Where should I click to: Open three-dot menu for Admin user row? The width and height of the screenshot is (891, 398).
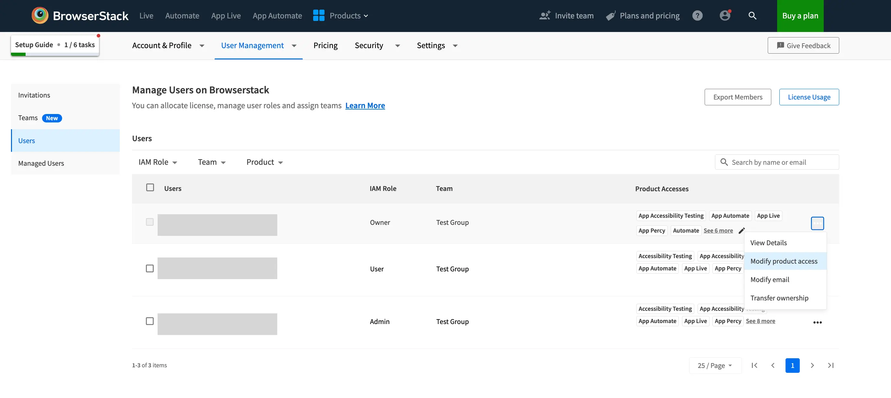click(x=817, y=322)
